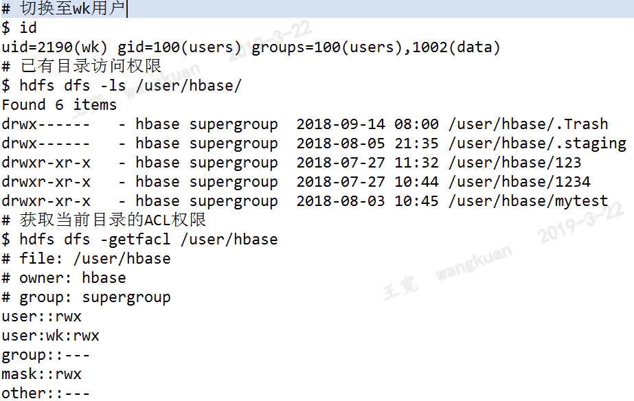
Task: Click the 2018-08-03 10:45 timestamp
Action: [x=367, y=201]
